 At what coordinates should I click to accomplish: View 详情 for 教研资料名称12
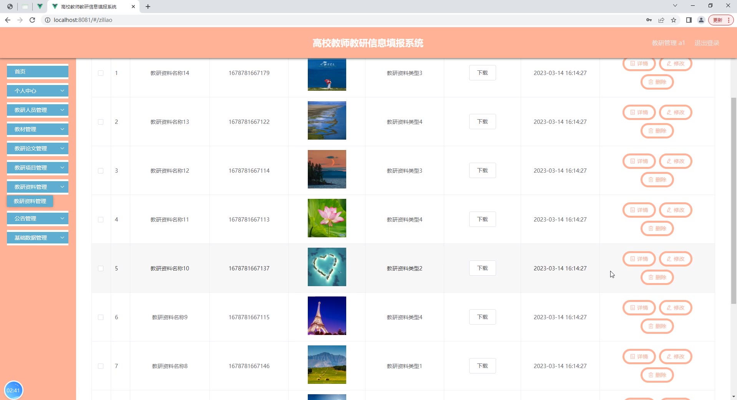(639, 161)
